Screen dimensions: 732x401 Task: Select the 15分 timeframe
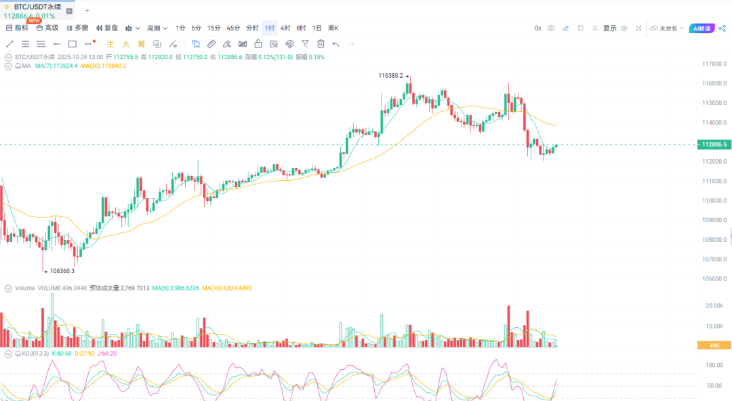tap(213, 28)
